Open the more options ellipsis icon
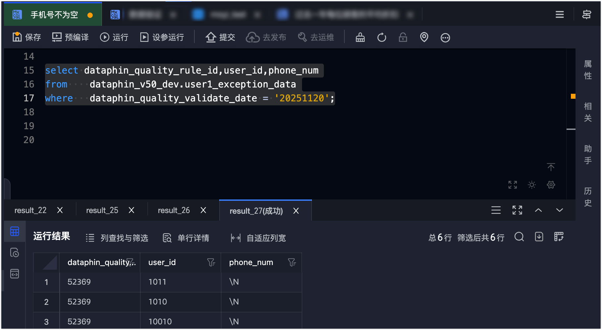Image resolution: width=602 pixels, height=330 pixels. pyautogui.click(x=445, y=37)
